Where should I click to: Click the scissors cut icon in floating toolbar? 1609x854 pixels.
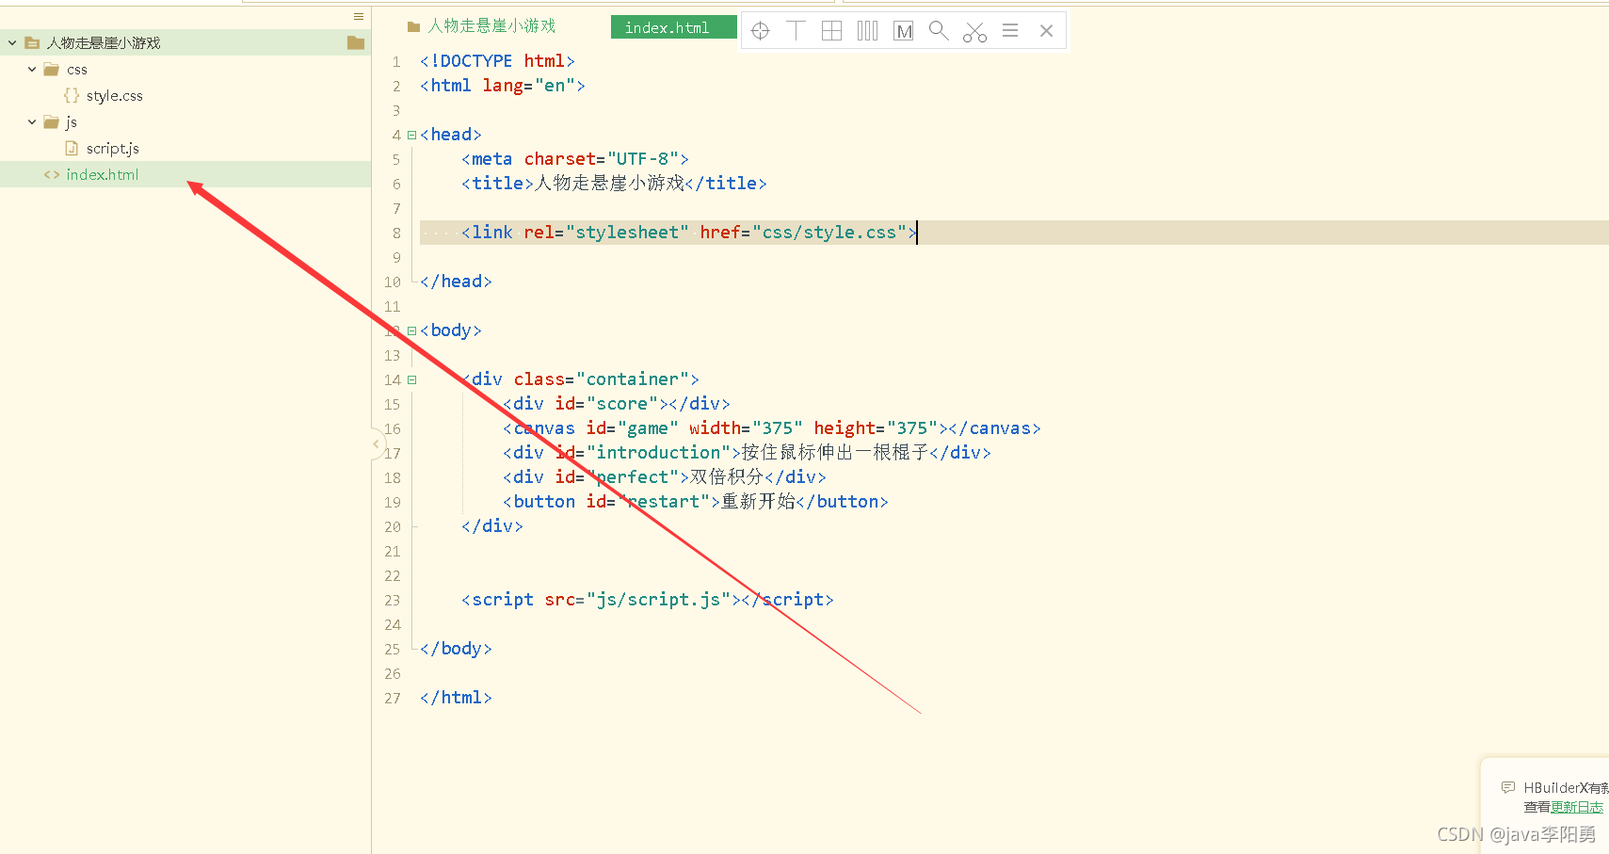click(974, 32)
